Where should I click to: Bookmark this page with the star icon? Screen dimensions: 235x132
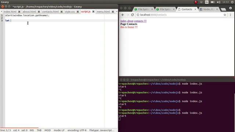coord(225,15)
